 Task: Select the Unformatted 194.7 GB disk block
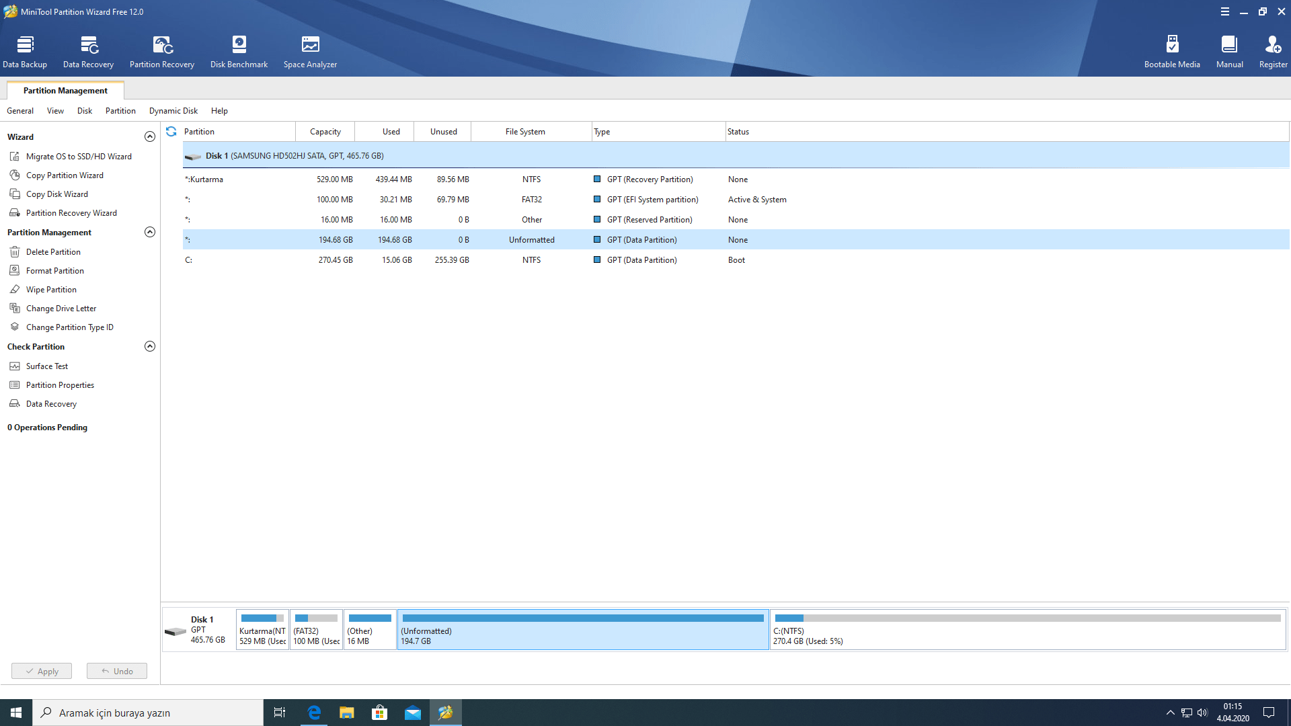pos(582,630)
